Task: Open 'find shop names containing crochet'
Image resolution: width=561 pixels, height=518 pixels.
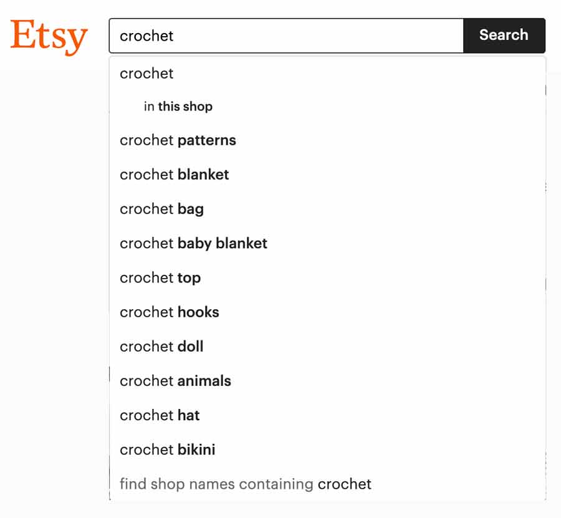Action: point(327,483)
